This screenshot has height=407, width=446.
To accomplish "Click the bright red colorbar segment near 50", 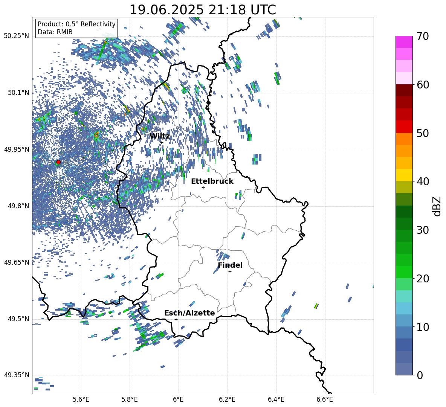I will tap(404, 127).
